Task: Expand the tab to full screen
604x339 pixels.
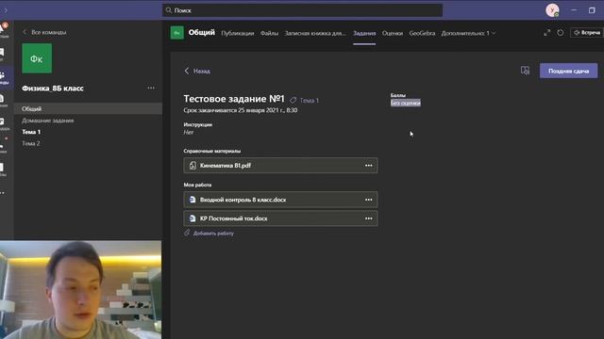Action: coord(547,33)
